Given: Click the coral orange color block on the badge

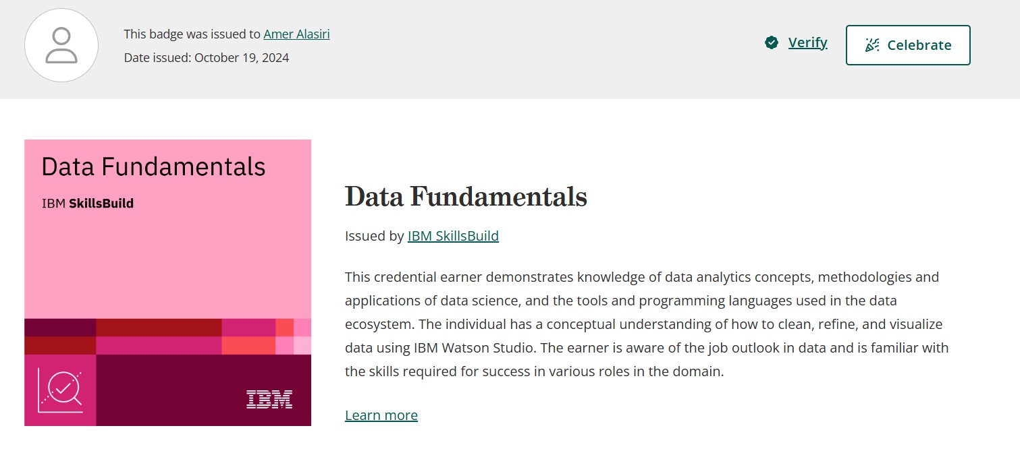Looking at the screenshot, I should (x=248, y=345).
